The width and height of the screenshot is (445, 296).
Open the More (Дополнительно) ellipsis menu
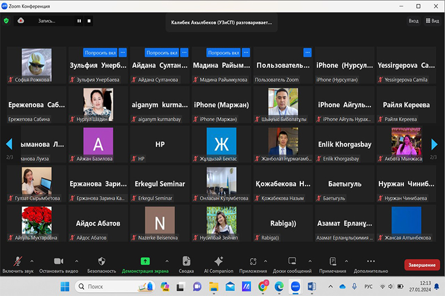click(x=370, y=262)
